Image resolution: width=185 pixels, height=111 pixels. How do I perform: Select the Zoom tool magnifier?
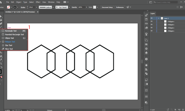[x=1, y=63]
